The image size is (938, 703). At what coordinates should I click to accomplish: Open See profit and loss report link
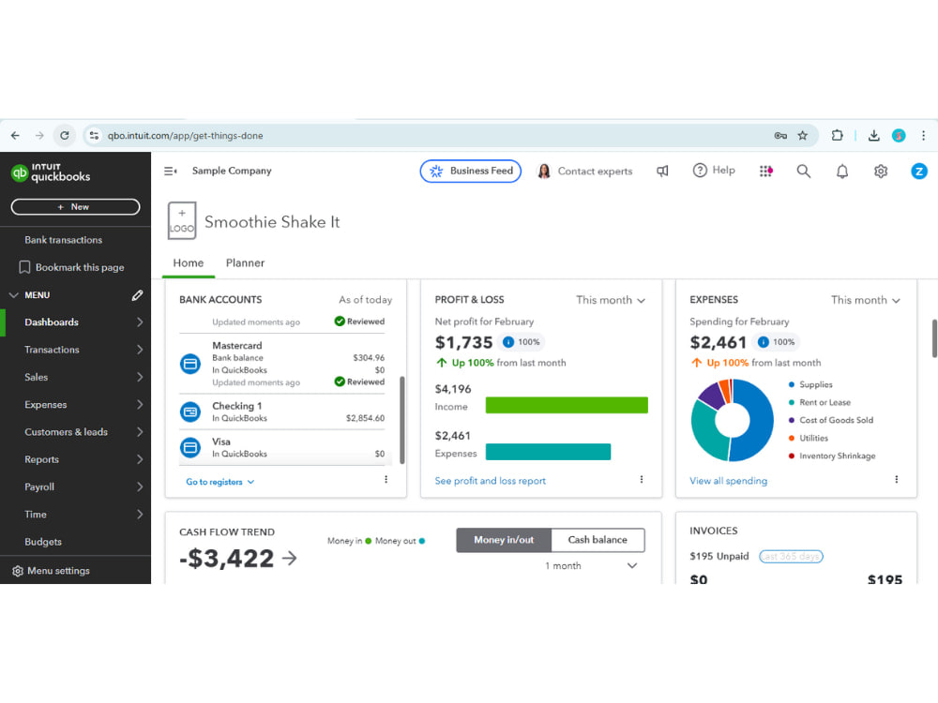pos(490,481)
